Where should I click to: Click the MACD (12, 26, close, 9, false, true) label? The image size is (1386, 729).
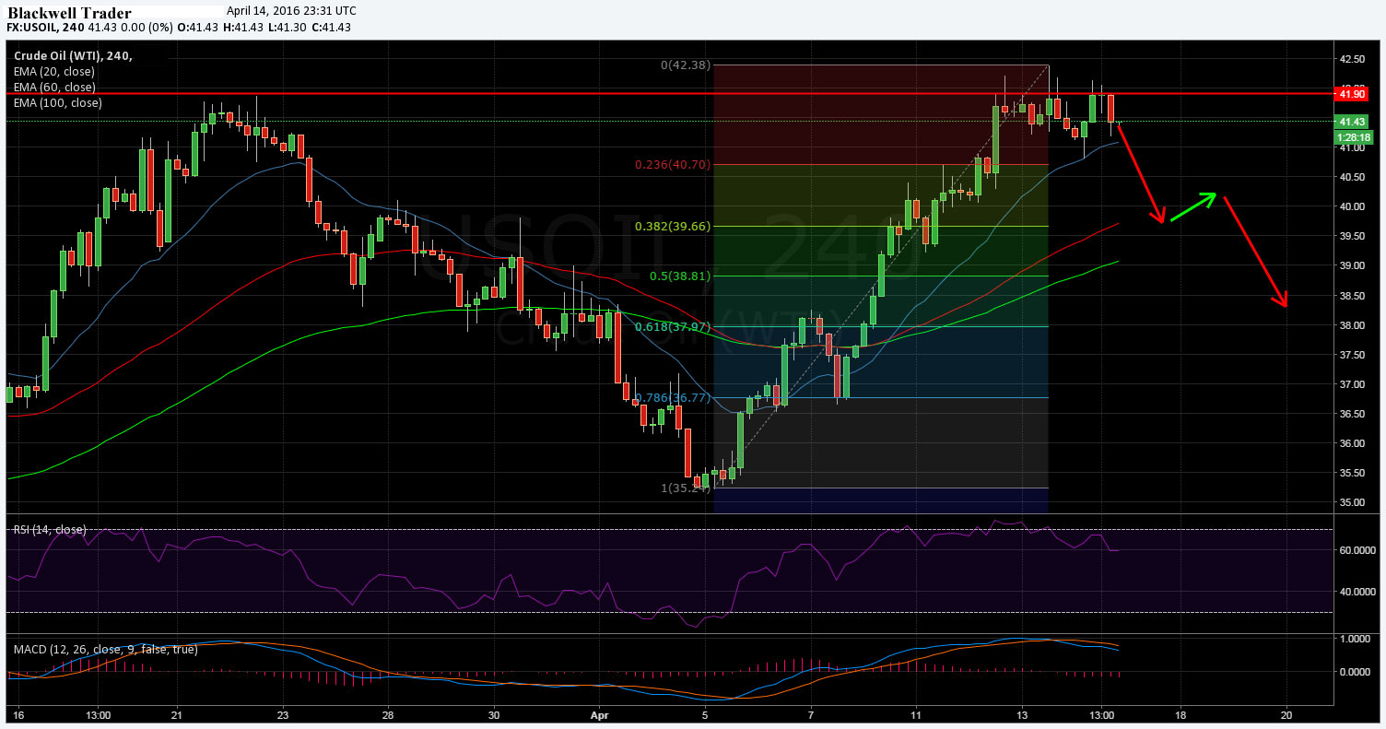click(x=105, y=650)
